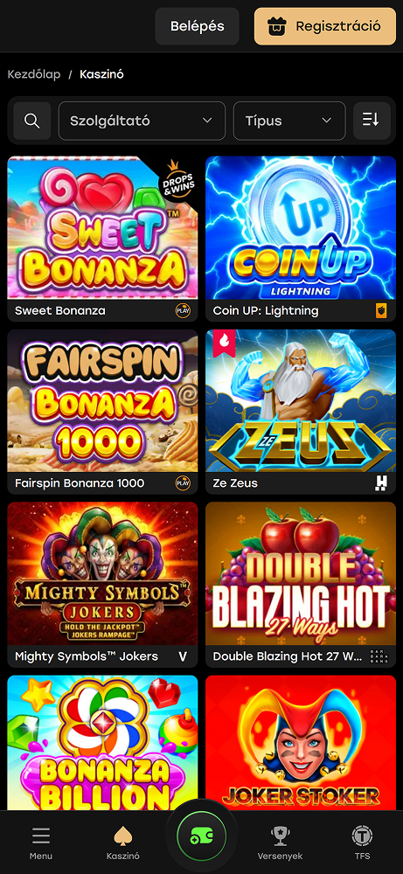The image size is (403, 874).
Task: Click the Hacksaw provider logo on Ze Zeus
Action: (380, 483)
